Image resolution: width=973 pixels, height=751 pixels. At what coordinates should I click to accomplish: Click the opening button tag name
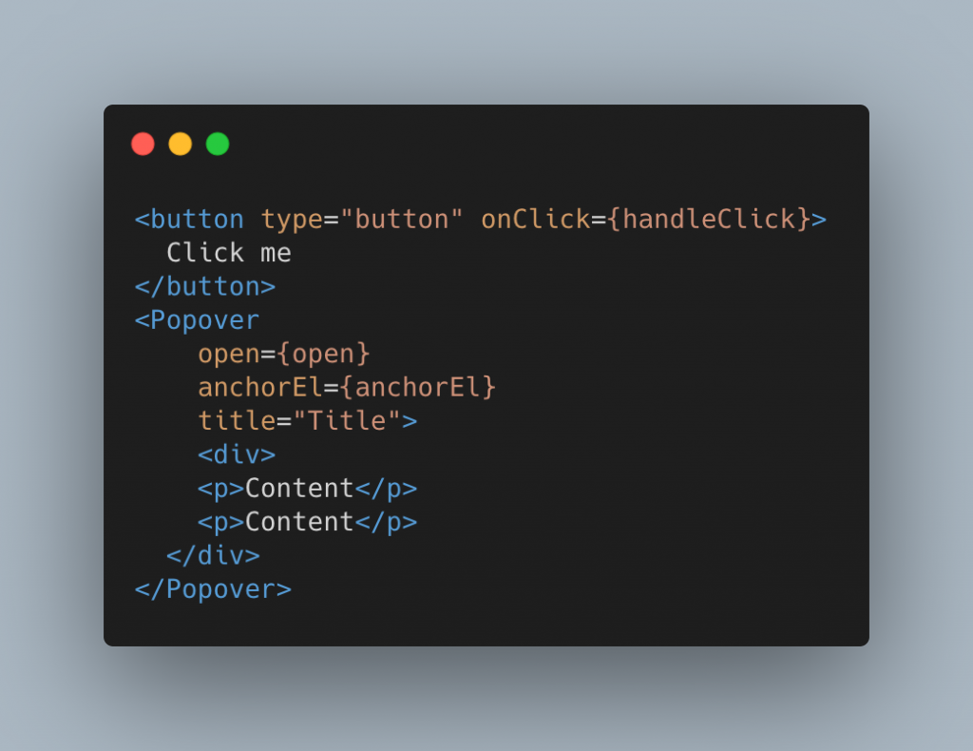point(197,220)
